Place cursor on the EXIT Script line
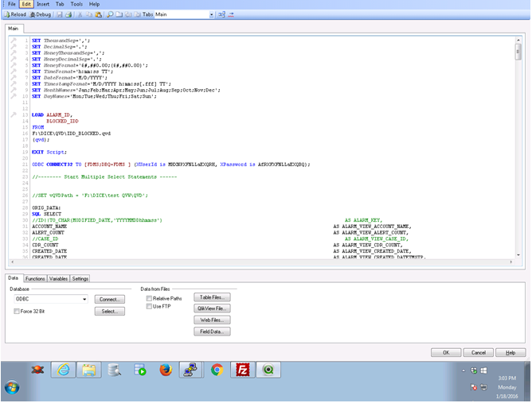The image size is (532, 403). tap(49, 152)
